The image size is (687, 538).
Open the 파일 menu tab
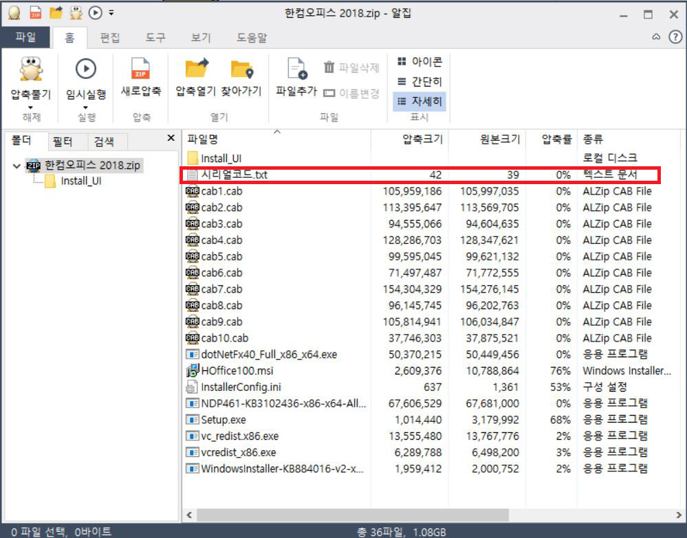click(x=25, y=37)
